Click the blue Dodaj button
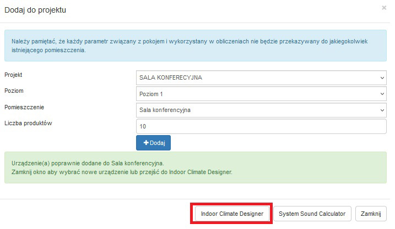The image size is (395, 229). pos(153,143)
